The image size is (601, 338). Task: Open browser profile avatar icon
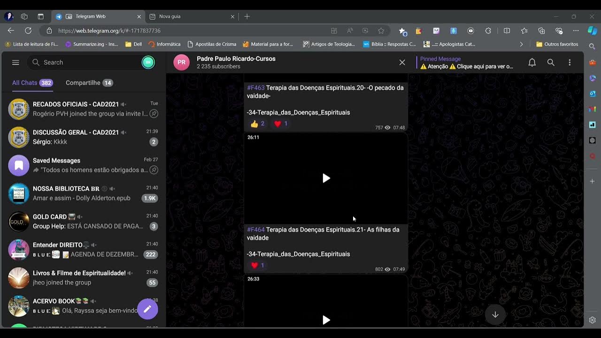coord(8,16)
